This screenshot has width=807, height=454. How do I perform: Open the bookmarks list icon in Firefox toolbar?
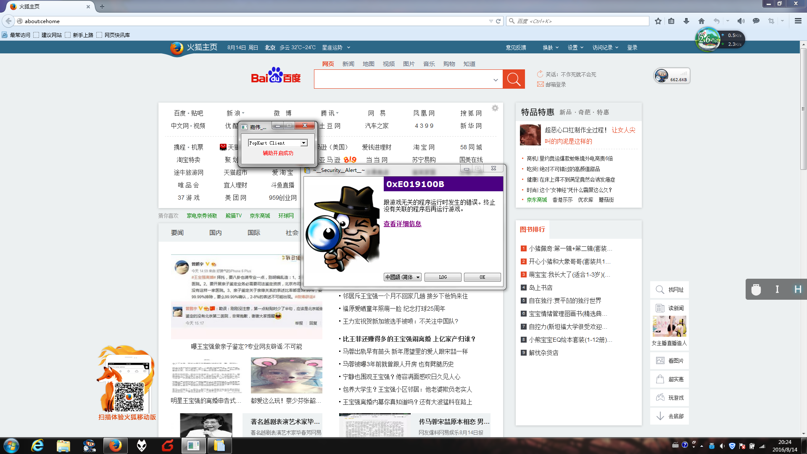pos(671,21)
